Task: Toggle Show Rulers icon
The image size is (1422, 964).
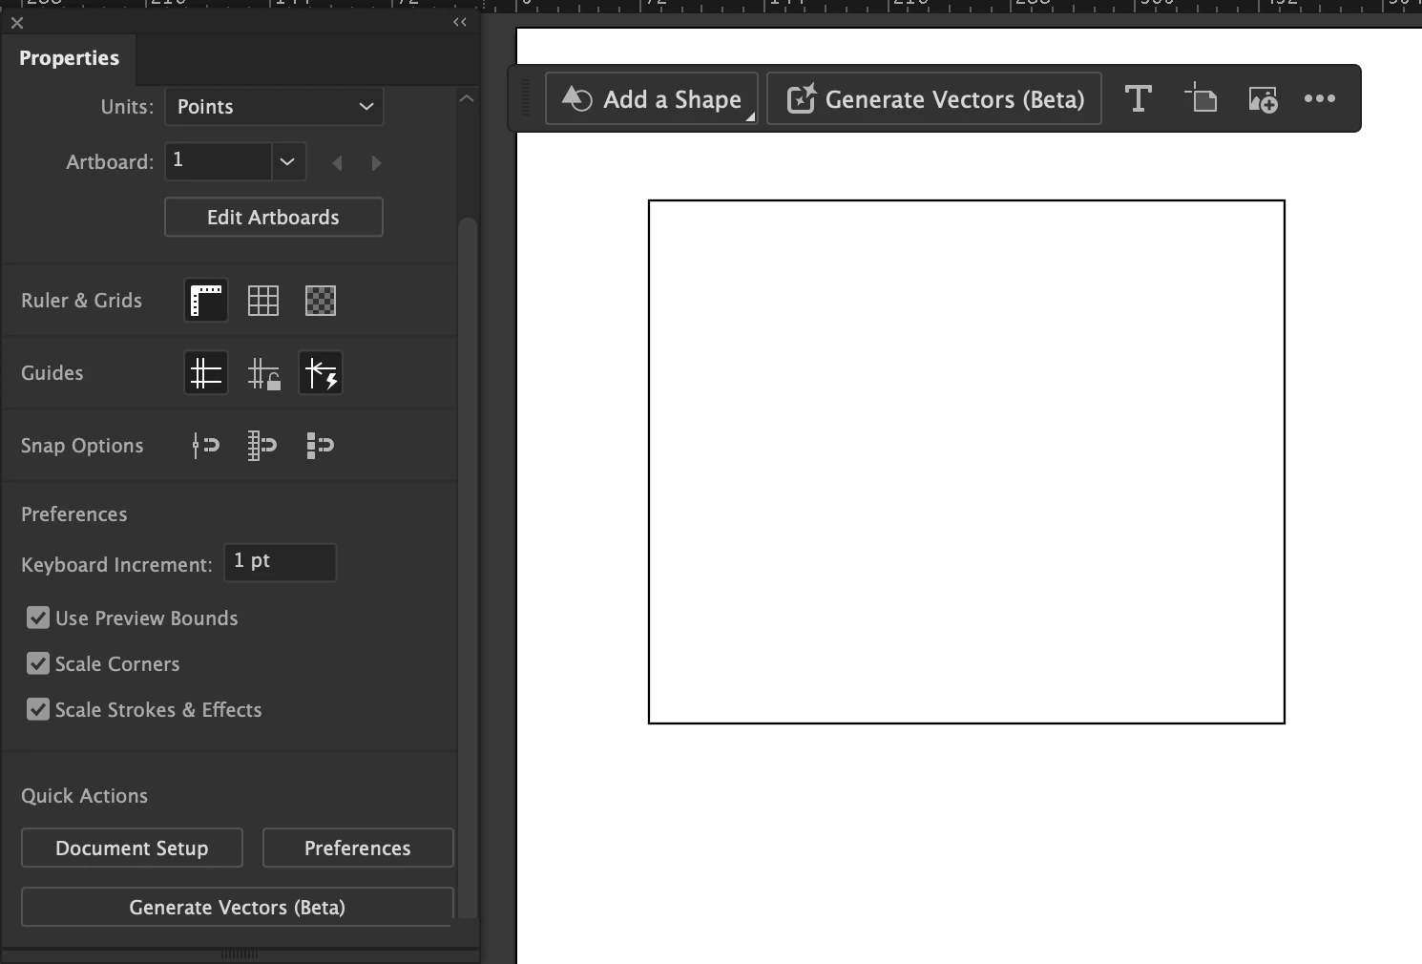Action: [206, 301]
